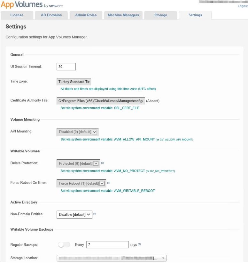Open the Storage tab
This screenshot has width=248, height=263.
pyautogui.click(x=160, y=15)
